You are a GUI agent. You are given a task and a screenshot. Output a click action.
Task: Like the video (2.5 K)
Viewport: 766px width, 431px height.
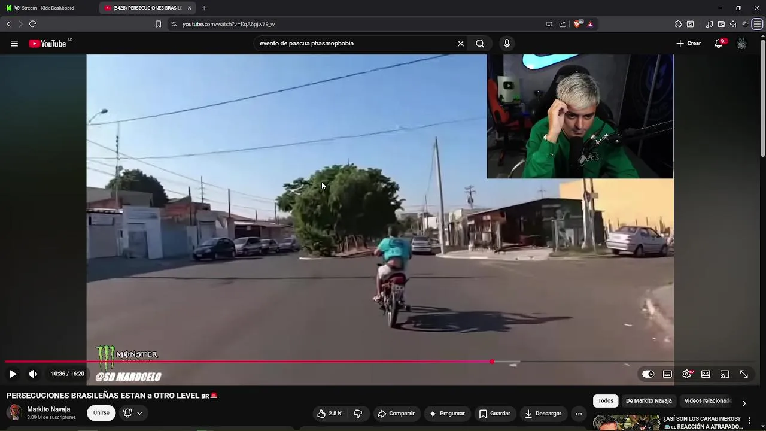329,414
